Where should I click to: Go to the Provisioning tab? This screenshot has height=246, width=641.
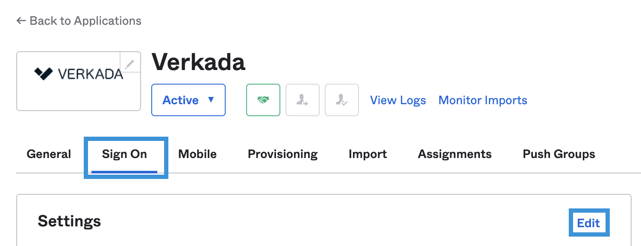pyautogui.click(x=282, y=154)
